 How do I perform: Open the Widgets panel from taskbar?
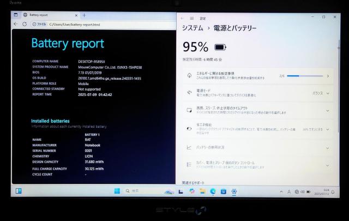(x=19, y=191)
